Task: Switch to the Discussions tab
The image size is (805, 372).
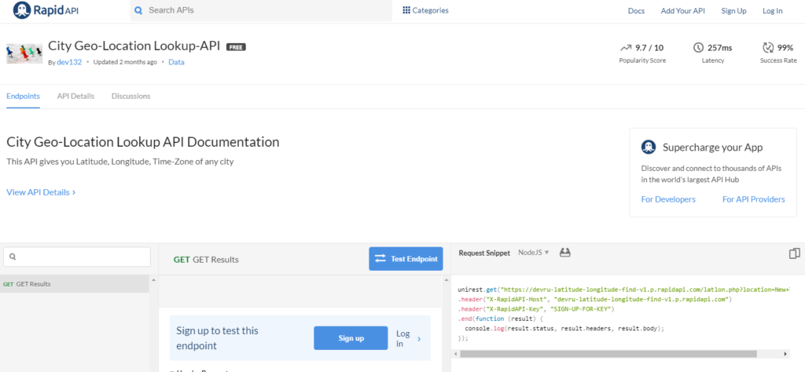Action: tap(131, 96)
